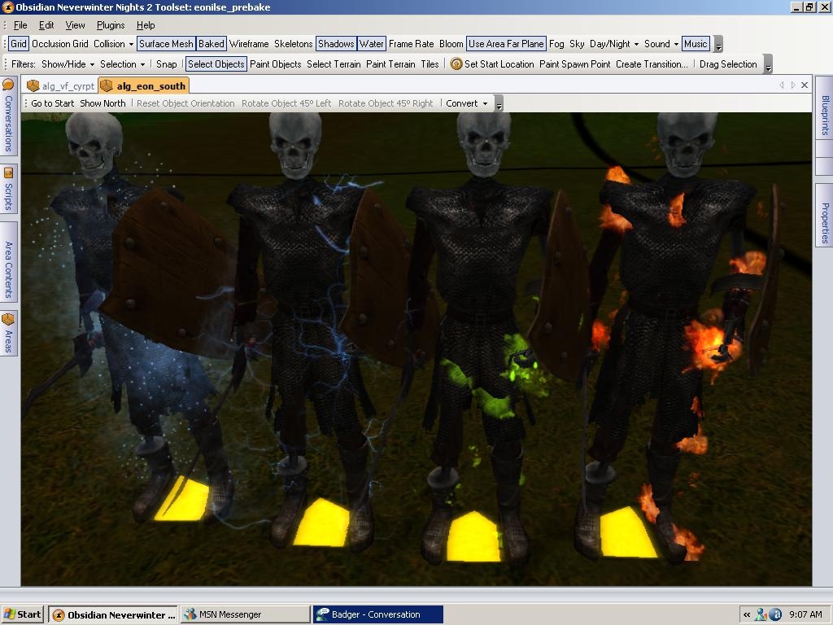The width and height of the screenshot is (833, 625).
Task: Click the Set Start Location icon
Action: (x=456, y=64)
